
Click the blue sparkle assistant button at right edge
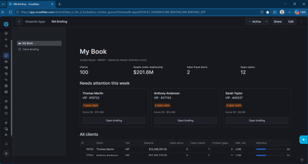tap(303, 140)
